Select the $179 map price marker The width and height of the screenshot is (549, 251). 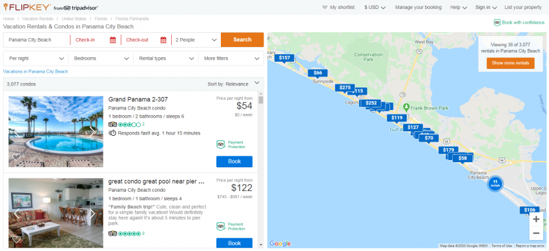[448, 150]
